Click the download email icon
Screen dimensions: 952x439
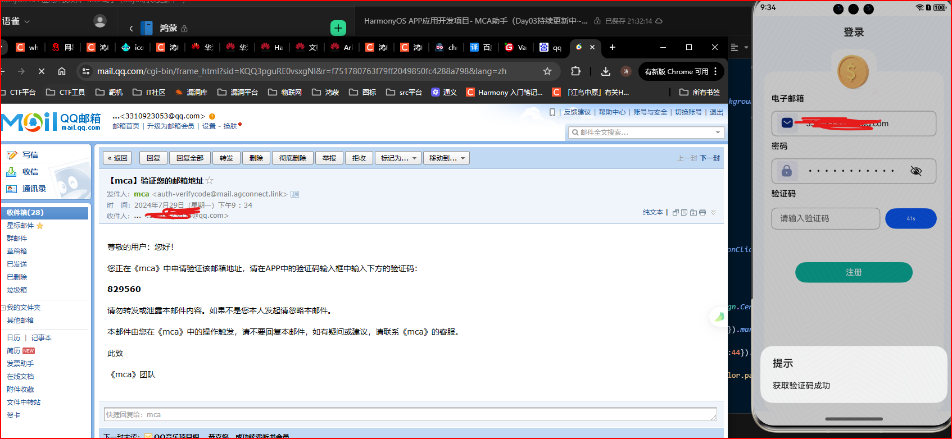point(693,212)
